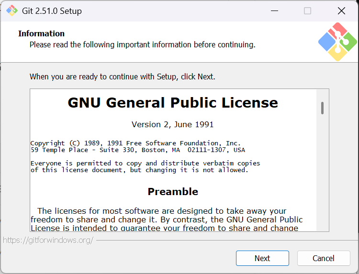Click the "When you are ready to continue" instruction
The image size is (359, 274).
click(123, 77)
